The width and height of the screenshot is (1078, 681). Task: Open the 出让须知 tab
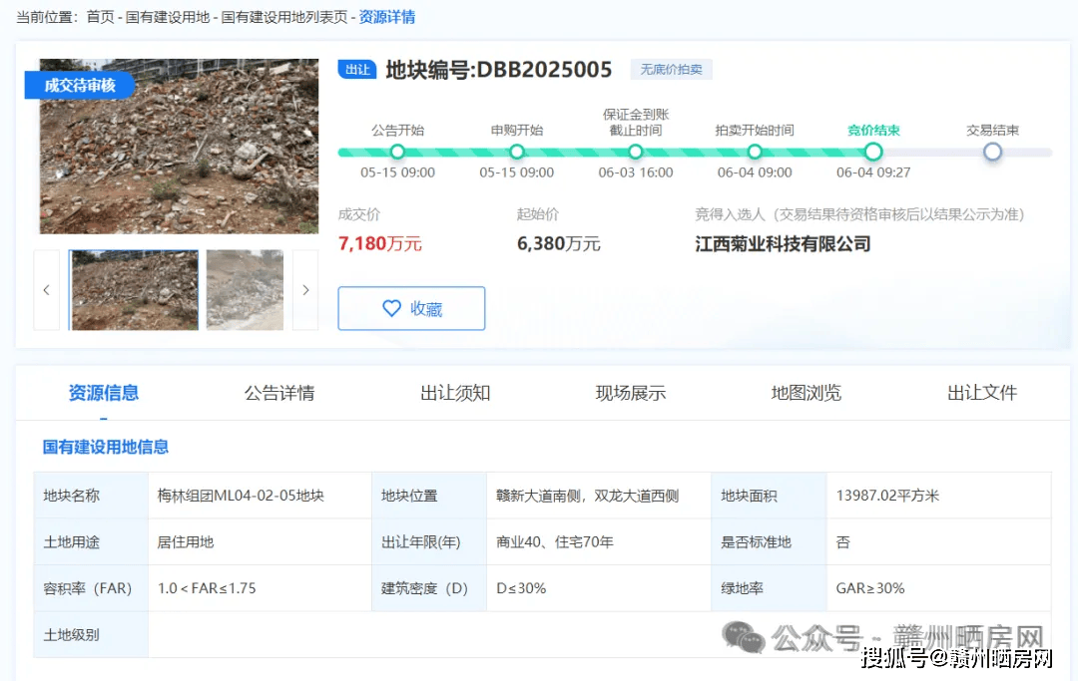pyautogui.click(x=455, y=393)
